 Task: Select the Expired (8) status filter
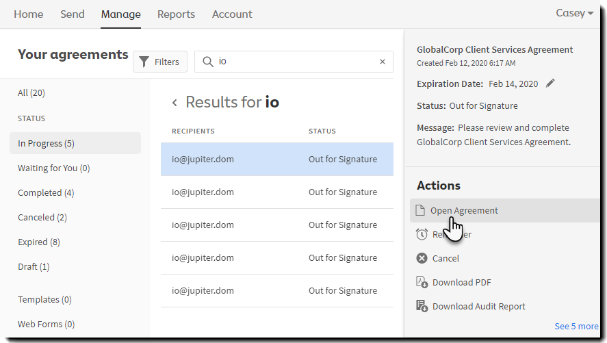39,242
